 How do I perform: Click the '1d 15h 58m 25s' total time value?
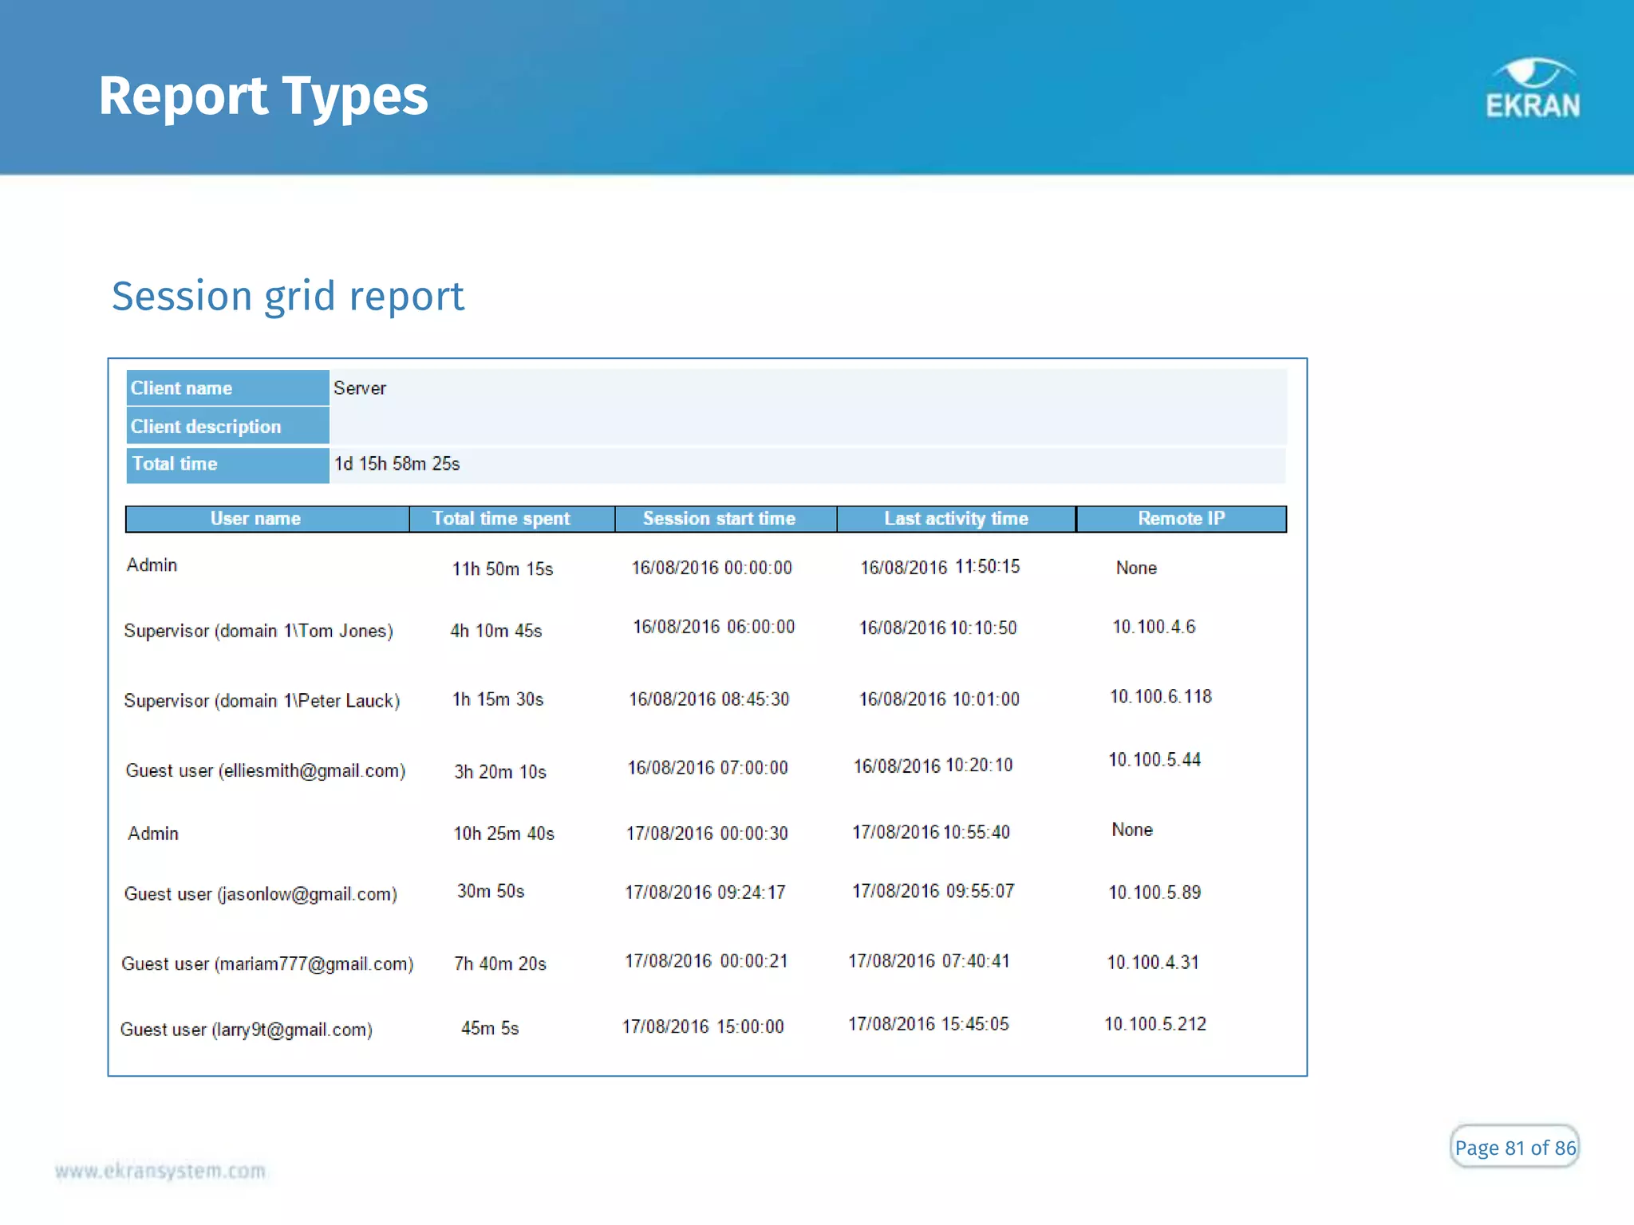pos(397,464)
